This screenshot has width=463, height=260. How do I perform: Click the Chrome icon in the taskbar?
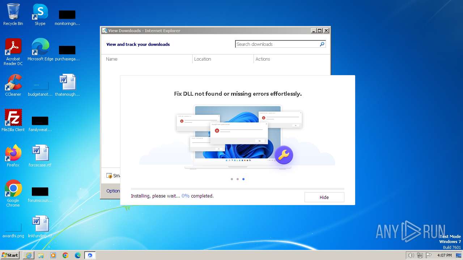(x=65, y=255)
